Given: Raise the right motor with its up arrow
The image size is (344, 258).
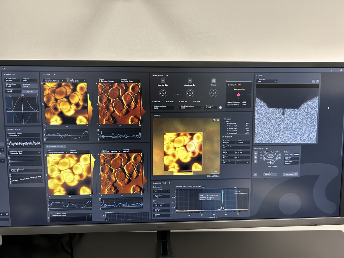Looking at the screenshot, I should point(280,155).
